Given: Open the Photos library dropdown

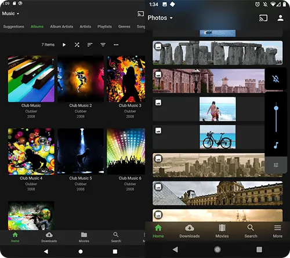Looking at the screenshot, I should (x=160, y=18).
